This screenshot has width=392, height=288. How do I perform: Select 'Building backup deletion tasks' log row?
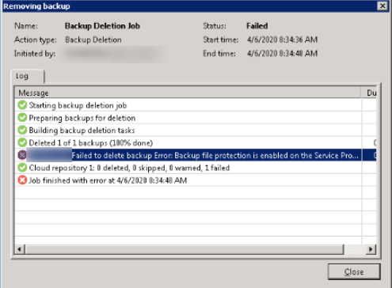tap(196, 130)
